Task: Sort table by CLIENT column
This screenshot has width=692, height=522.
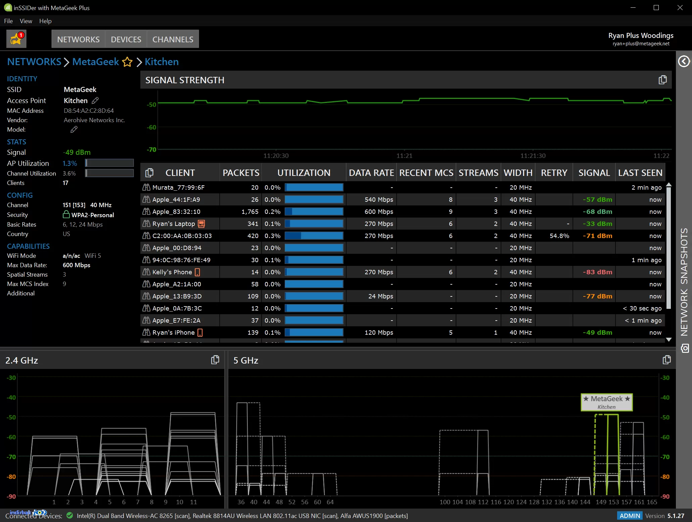Action: pos(180,173)
